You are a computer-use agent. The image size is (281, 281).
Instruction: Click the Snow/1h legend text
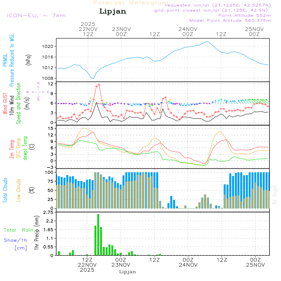(15, 240)
